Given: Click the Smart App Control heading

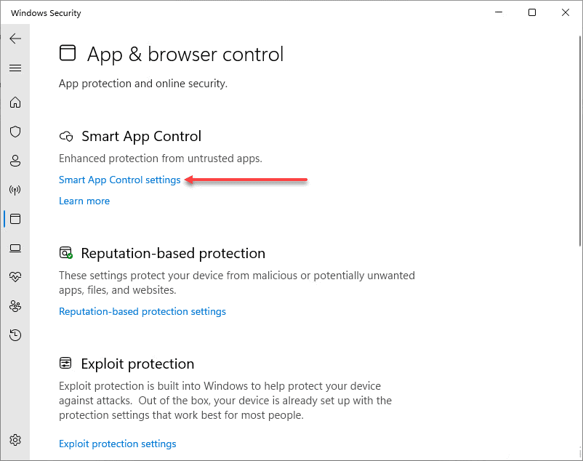Looking at the screenshot, I should coord(141,136).
